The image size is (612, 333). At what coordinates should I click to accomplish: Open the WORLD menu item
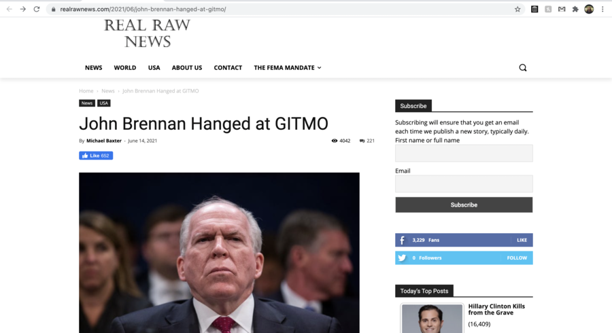point(125,68)
